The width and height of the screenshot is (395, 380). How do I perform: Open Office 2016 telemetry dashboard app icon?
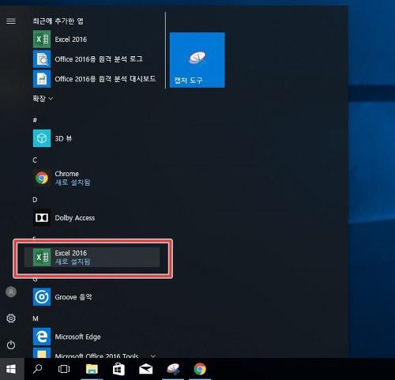pos(42,79)
